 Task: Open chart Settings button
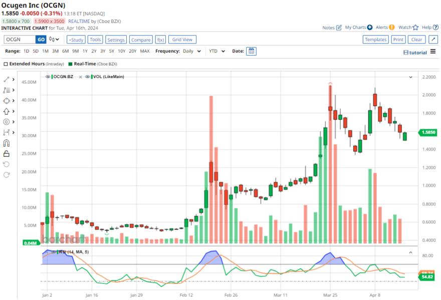point(116,39)
